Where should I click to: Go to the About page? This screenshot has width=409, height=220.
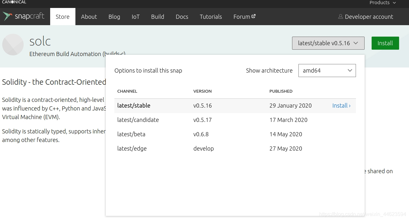click(x=89, y=17)
